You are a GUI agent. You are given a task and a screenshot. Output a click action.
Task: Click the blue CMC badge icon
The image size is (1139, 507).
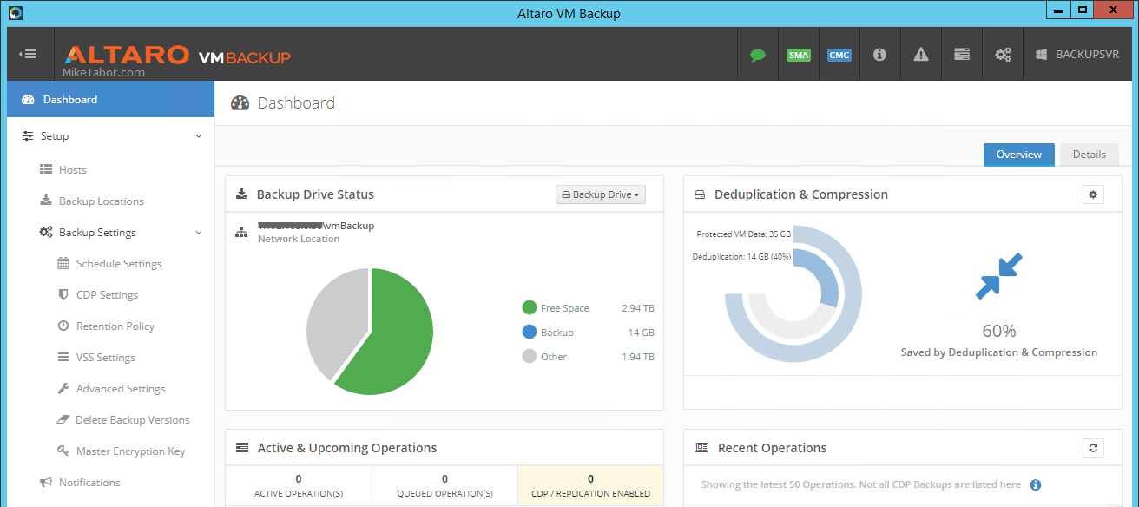(x=839, y=55)
